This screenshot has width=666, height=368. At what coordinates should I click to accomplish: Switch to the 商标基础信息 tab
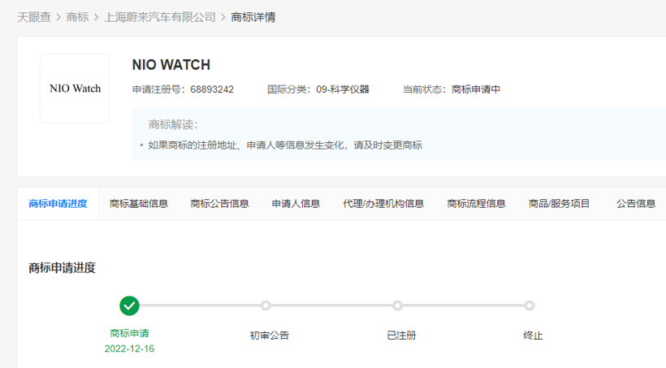click(139, 204)
